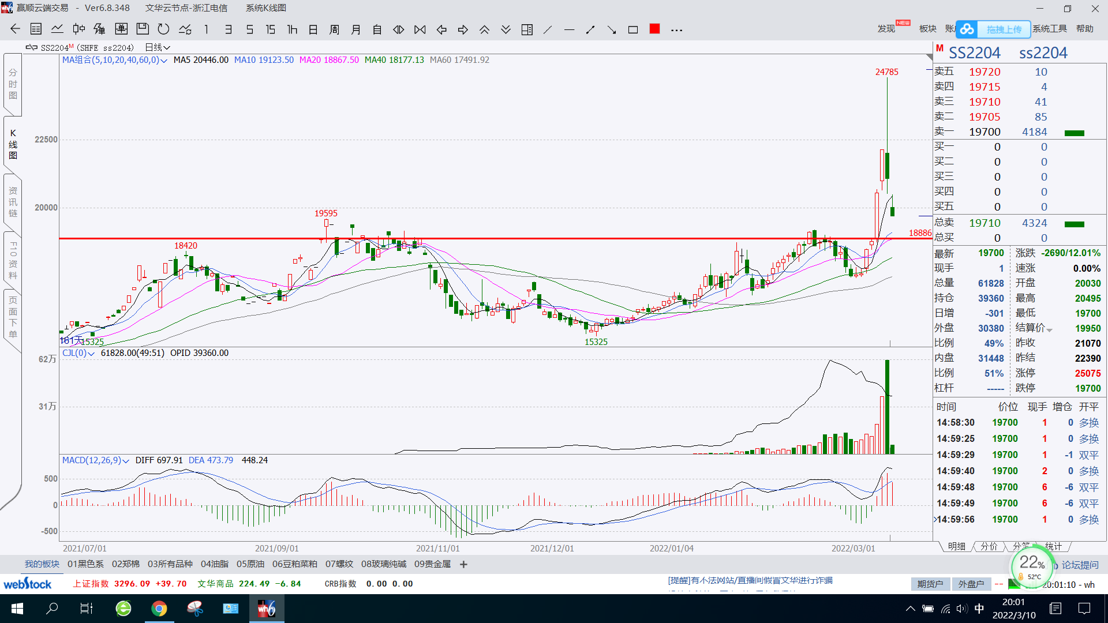The width and height of the screenshot is (1108, 623).
Task: Pick the red color swatch in toolbar
Action: coord(654,29)
